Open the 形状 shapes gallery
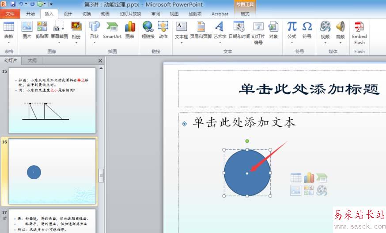 [94, 26]
